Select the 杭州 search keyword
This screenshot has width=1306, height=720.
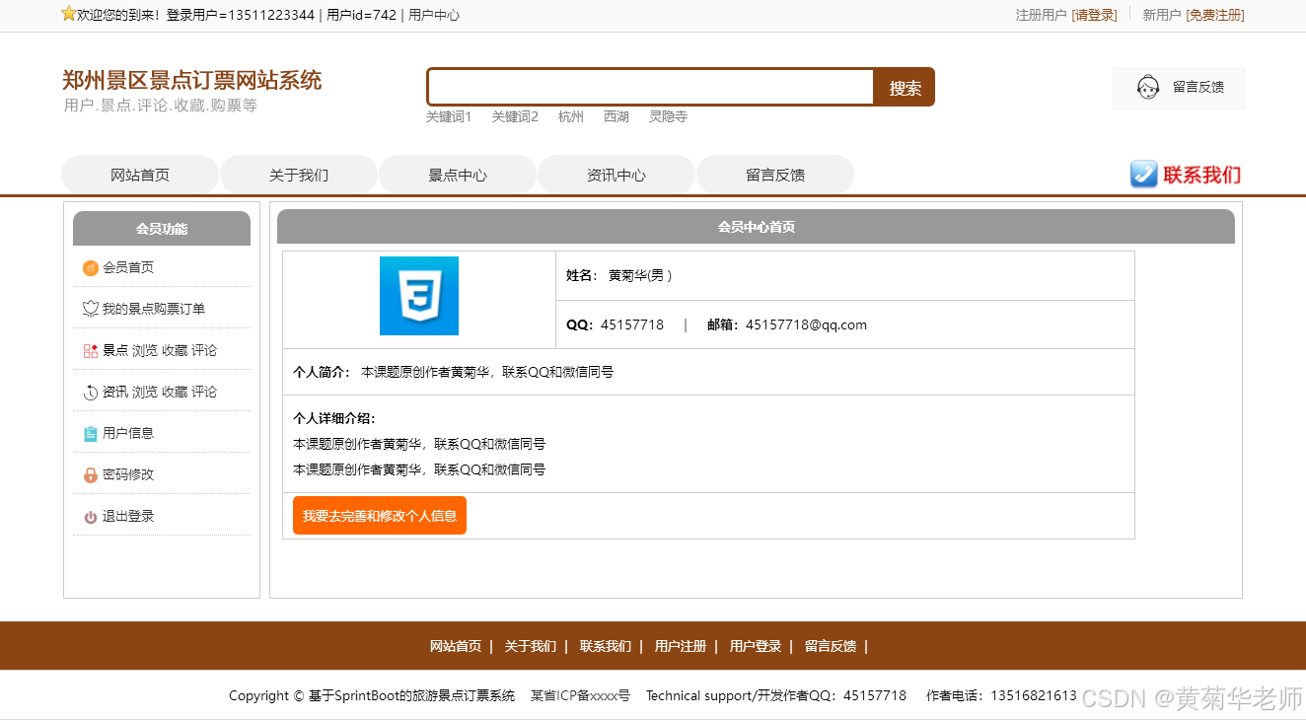pyautogui.click(x=571, y=116)
